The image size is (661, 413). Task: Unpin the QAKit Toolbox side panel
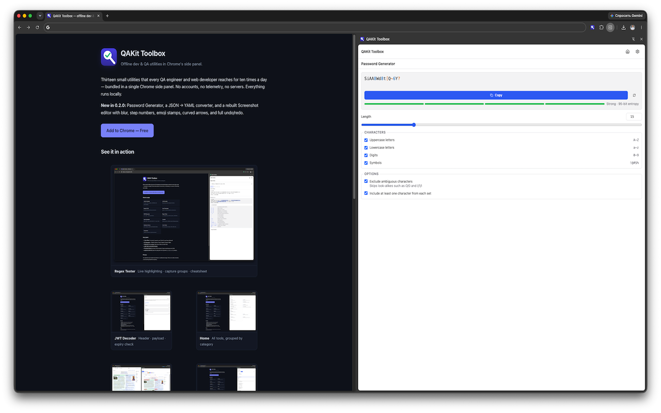pyautogui.click(x=633, y=39)
